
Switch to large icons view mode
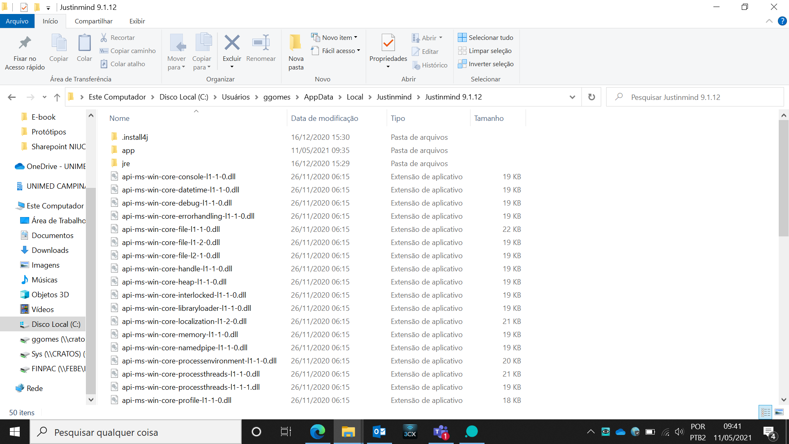coord(779,412)
